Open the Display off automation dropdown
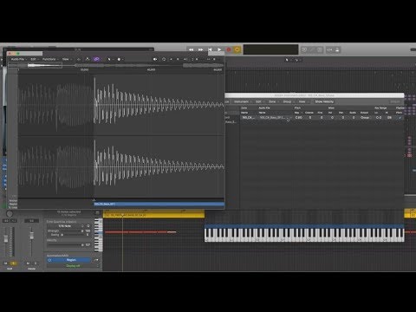The height and width of the screenshot is (312, 416). coord(73,266)
